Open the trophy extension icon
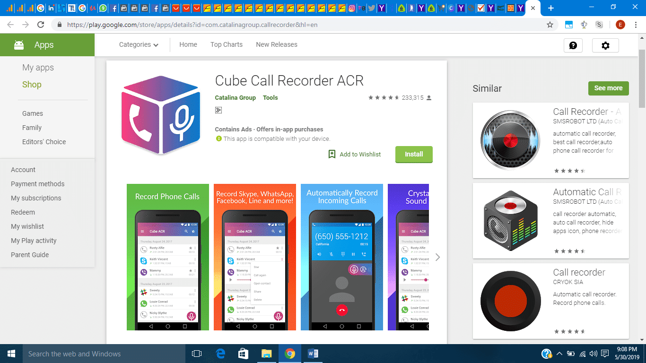Screen dimensions: 646x363 (x=584, y=25)
